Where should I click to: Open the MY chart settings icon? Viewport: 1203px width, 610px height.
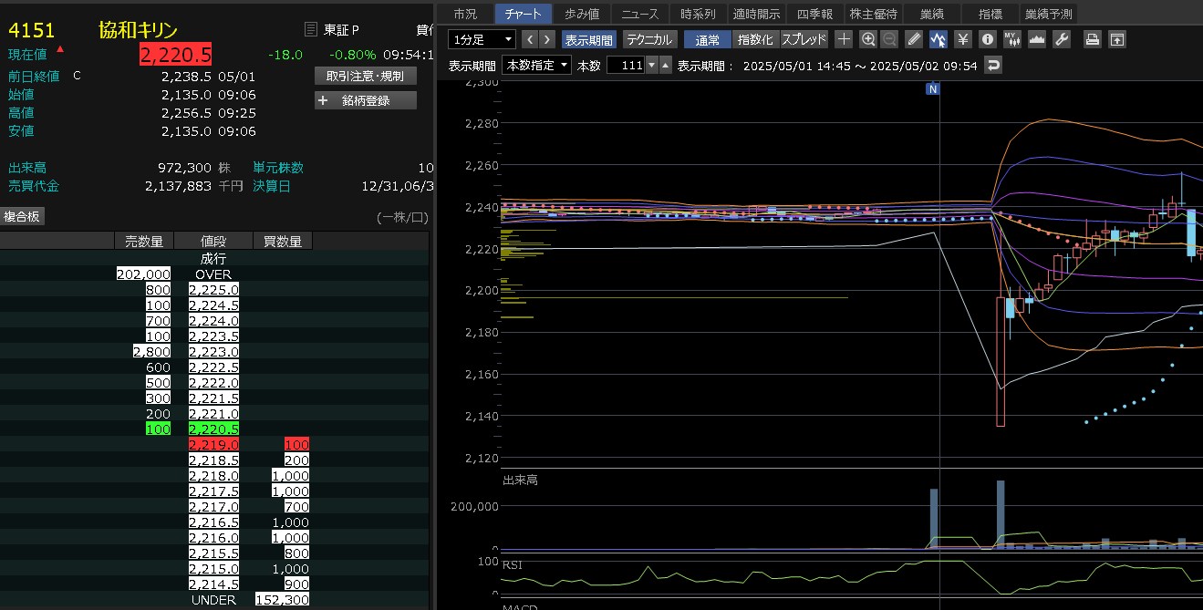pos(1011,39)
